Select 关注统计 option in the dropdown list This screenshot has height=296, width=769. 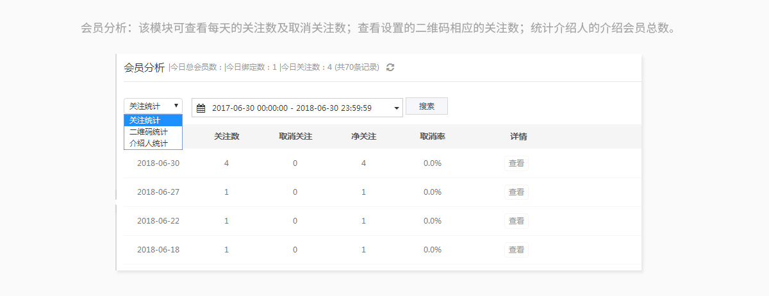pos(153,120)
